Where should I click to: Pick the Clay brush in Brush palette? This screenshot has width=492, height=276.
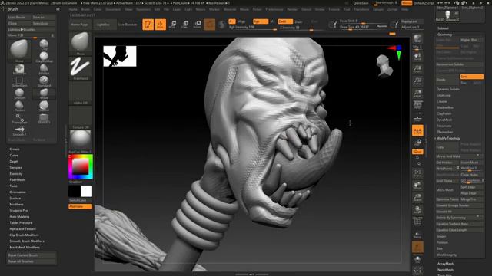pyautogui.click(x=45, y=44)
